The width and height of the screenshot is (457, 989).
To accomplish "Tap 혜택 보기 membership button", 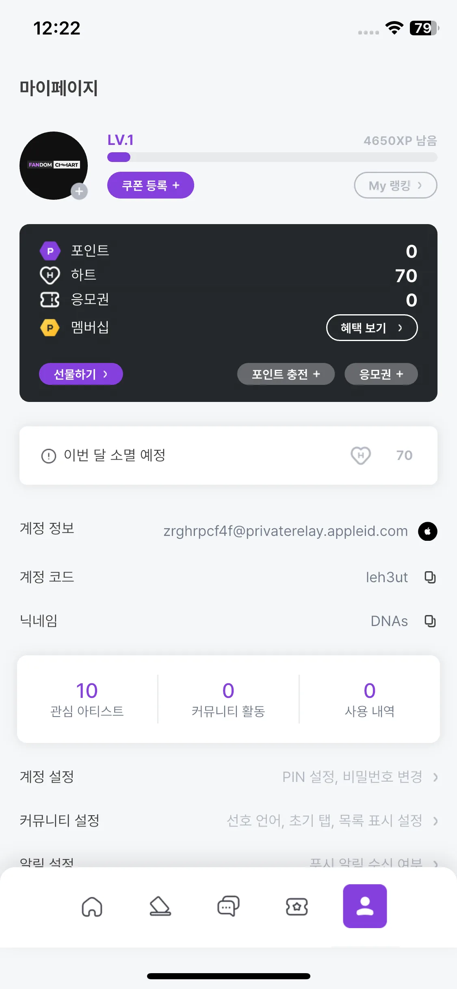I will click(x=372, y=328).
